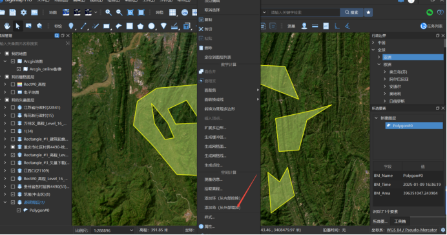
Task: Click the measure angle icon
Action: pos(348,26)
